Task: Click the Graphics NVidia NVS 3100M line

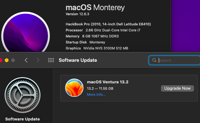Action: (97, 48)
